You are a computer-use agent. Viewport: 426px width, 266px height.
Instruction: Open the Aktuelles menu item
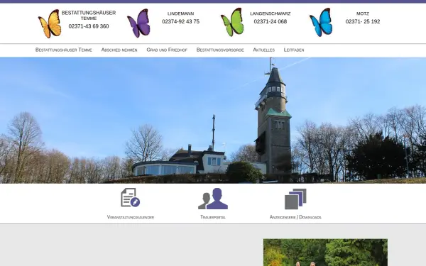pyautogui.click(x=264, y=50)
